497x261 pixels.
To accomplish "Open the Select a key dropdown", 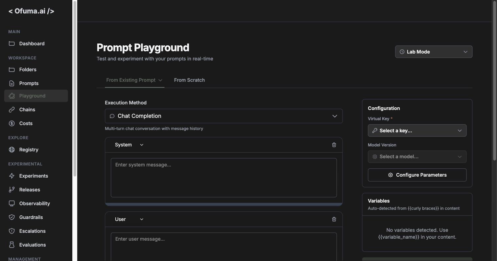I will coord(417,131).
